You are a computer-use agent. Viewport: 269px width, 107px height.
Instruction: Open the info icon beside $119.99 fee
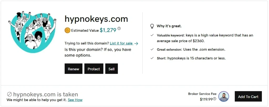pos(215,99)
